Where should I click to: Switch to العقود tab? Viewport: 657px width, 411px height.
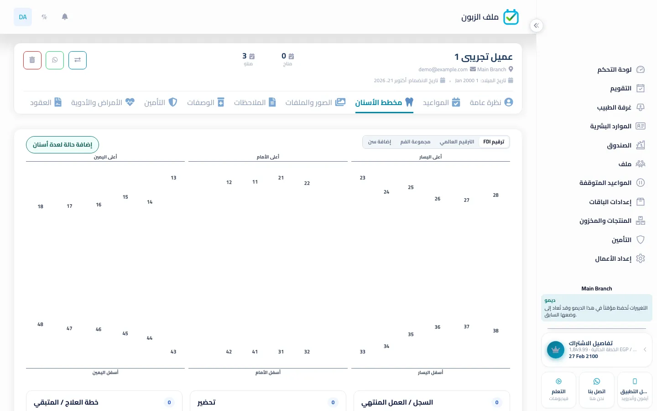click(x=46, y=102)
